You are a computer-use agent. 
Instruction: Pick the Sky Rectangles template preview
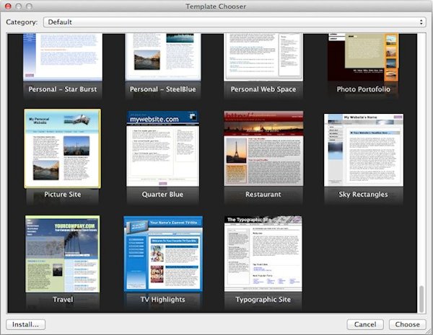(363, 148)
